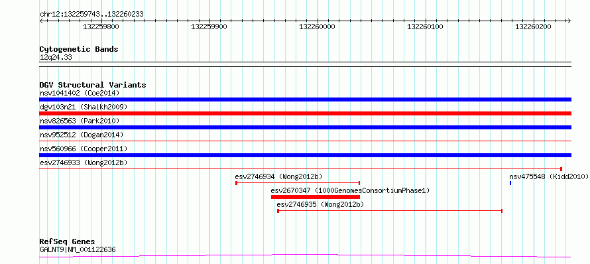The width and height of the screenshot is (590, 264).
Task: Select the esv2746934 (Wong2012b) variant bar
Action: pos(298,183)
